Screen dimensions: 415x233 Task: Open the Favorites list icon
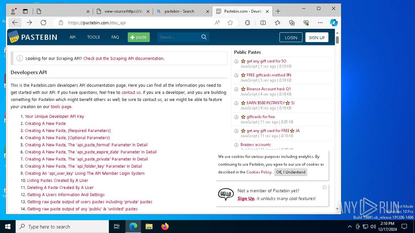pos(278,23)
